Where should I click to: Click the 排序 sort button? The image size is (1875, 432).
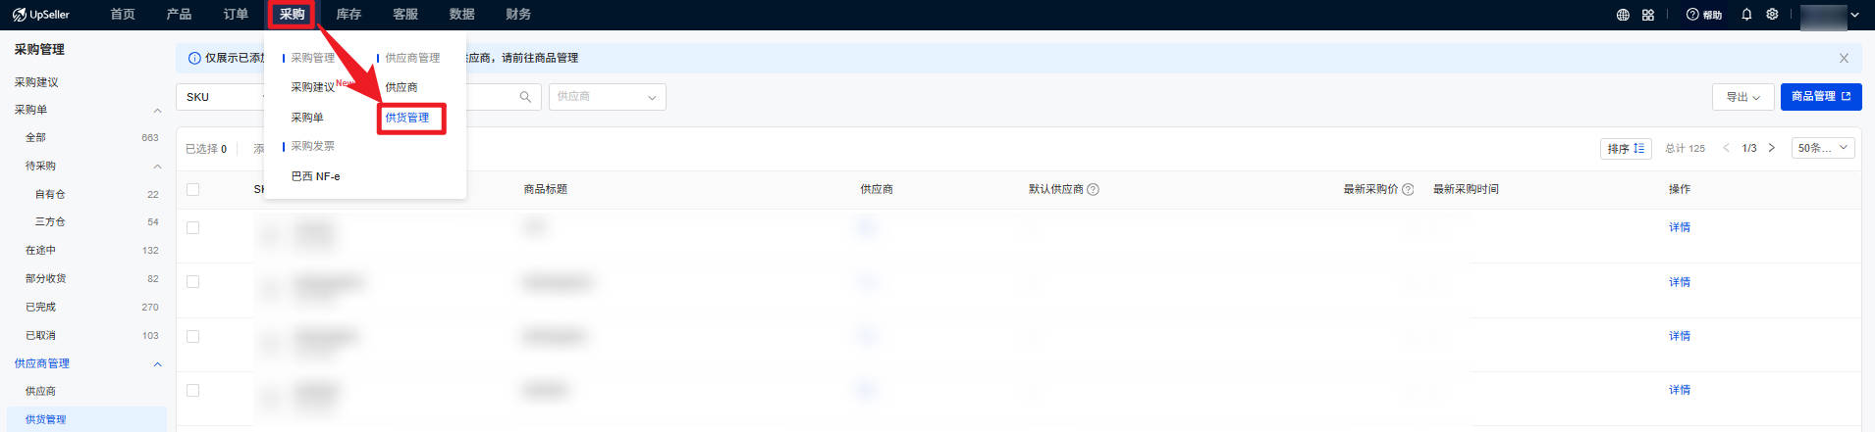[1626, 148]
